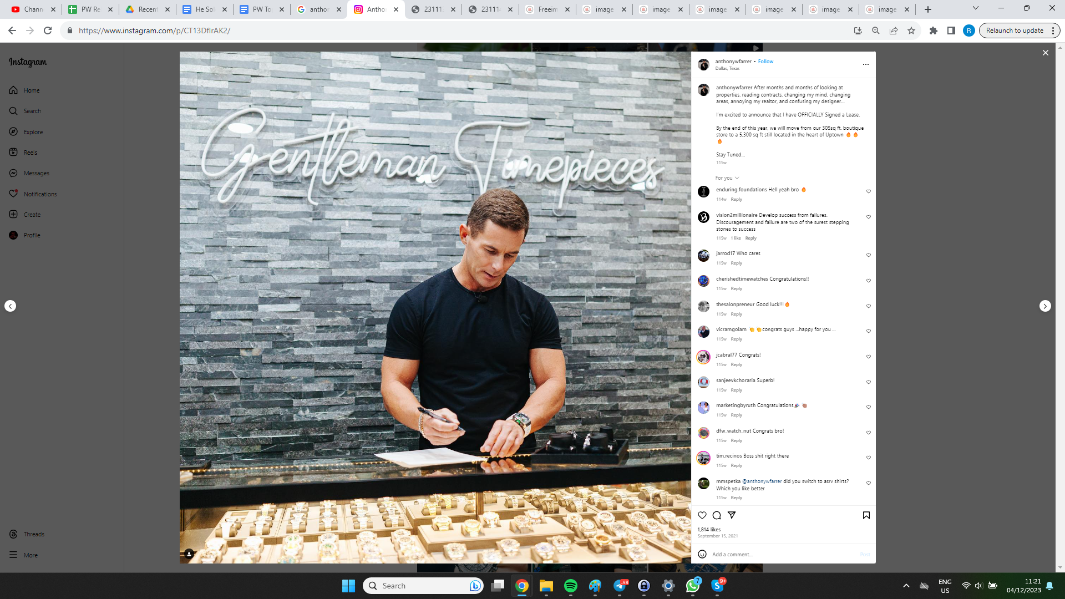This screenshot has height=599, width=1065.
Task: Open Messages in the sidebar
Action: [29, 173]
